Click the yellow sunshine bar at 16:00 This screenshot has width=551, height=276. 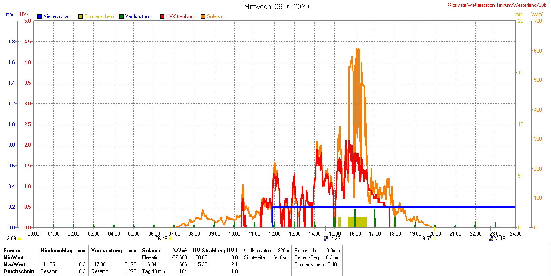coord(357,222)
